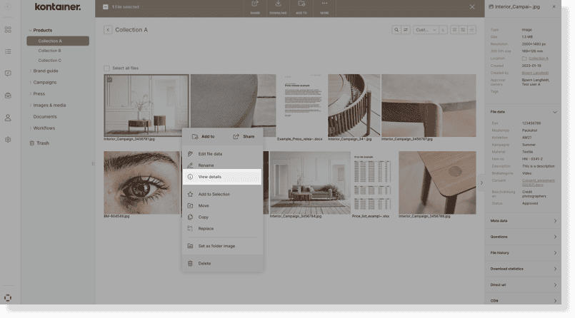Click the filter settings icon beside search
575x318 pixels.
[x=406, y=30]
